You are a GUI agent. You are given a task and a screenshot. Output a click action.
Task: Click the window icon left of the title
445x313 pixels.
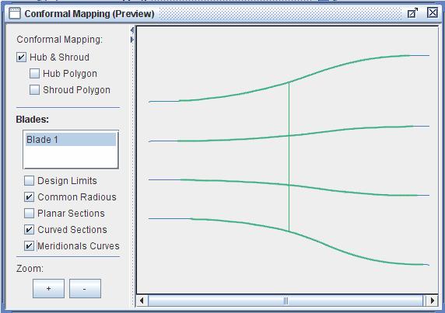tap(15, 13)
